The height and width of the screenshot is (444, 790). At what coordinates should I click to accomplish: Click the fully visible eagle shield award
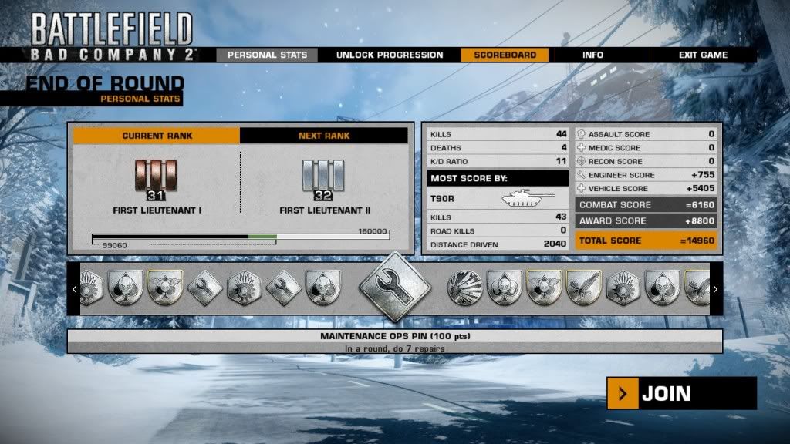pyautogui.click(x=583, y=288)
